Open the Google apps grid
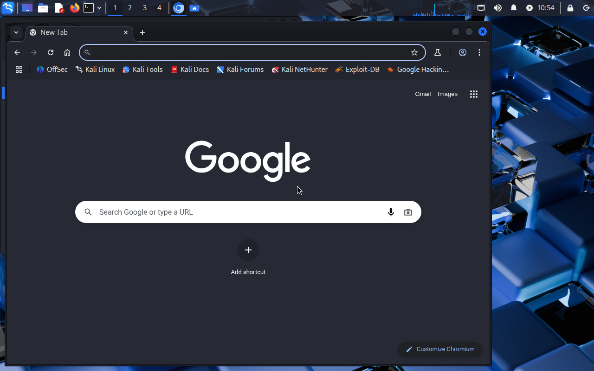The image size is (594, 371). point(474,94)
